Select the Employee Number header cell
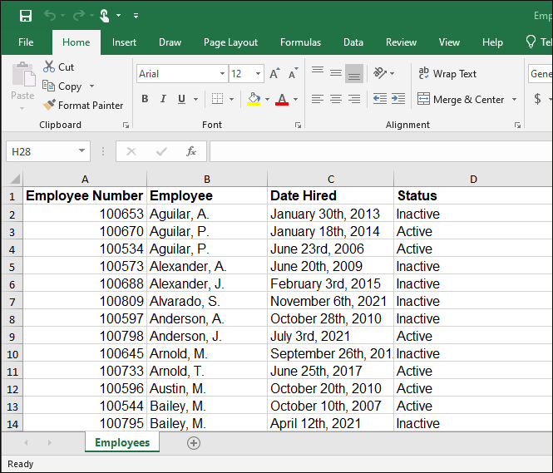This screenshot has height=473, width=553. click(85, 196)
